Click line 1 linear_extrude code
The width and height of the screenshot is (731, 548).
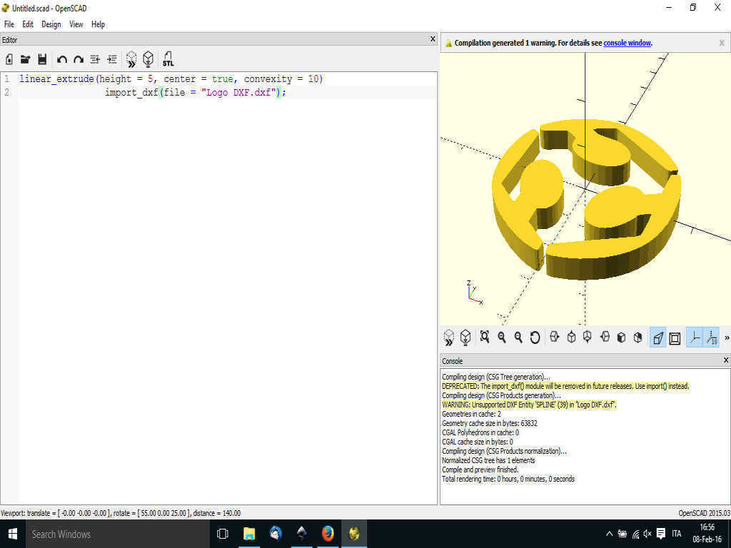[x=171, y=78]
